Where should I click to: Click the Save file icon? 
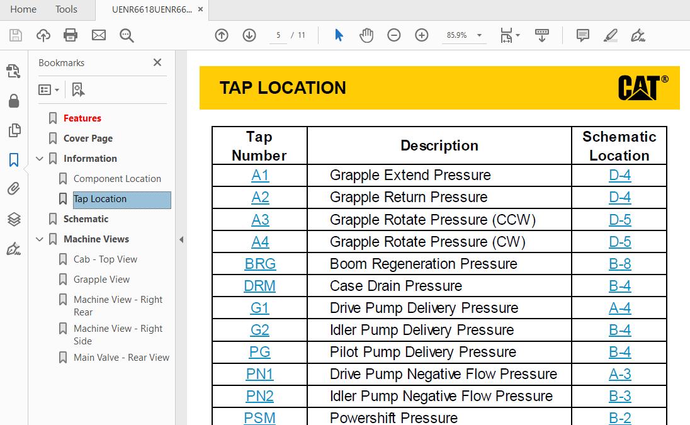click(15, 35)
